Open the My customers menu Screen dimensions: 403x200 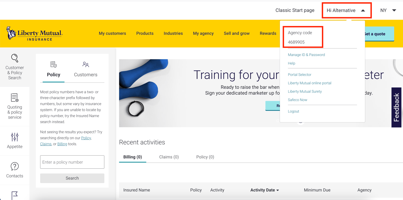click(x=112, y=34)
